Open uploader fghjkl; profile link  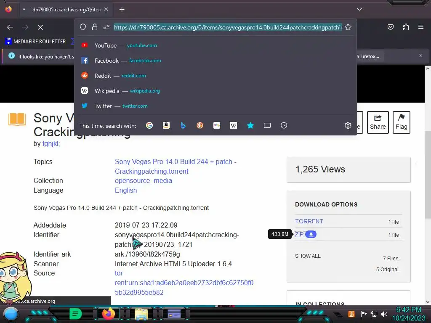pos(51,144)
